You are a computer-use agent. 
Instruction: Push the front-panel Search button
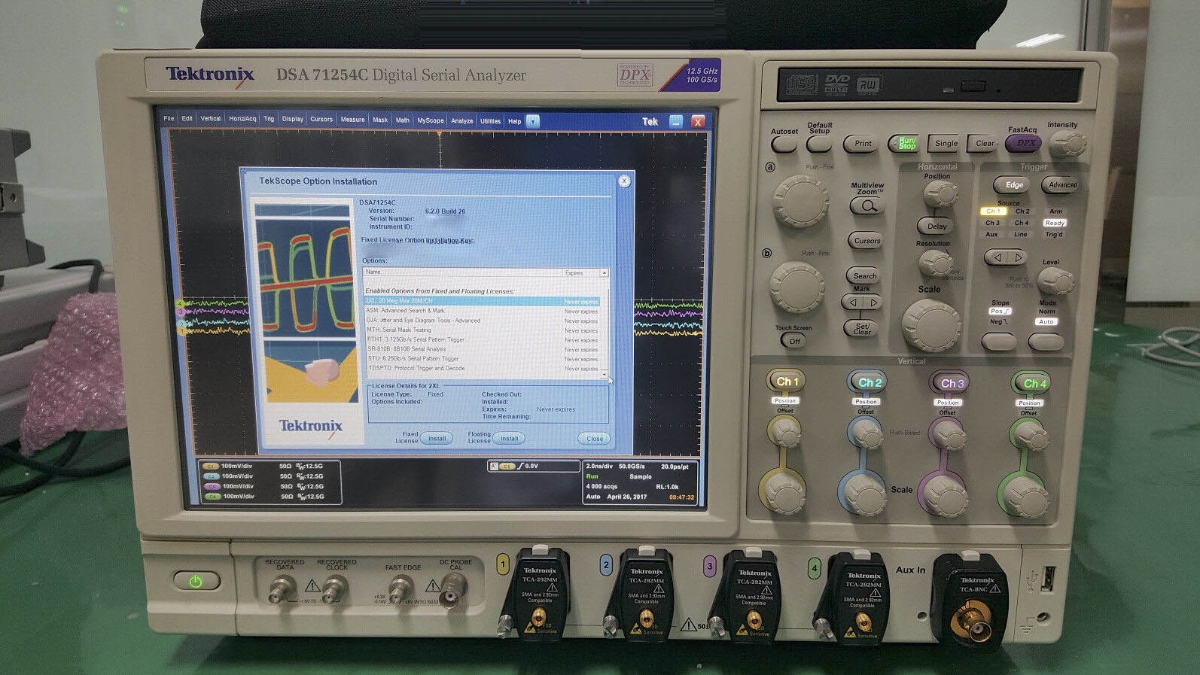pos(865,275)
